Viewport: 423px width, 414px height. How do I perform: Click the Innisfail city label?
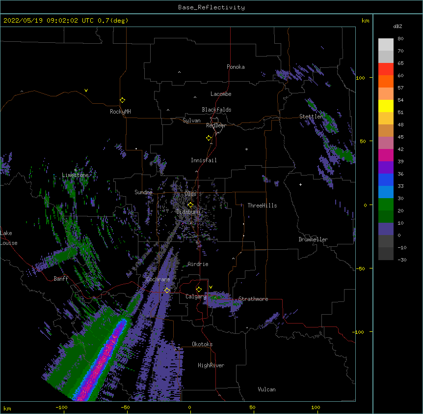[x=204, y=160]
